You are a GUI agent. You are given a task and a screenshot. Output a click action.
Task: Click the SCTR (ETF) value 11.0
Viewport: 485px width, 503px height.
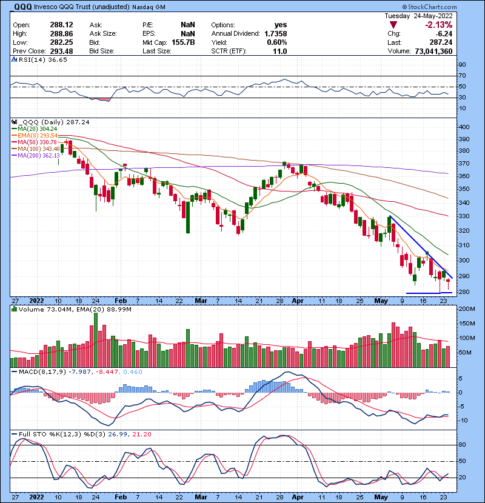[x=280, y=51]
